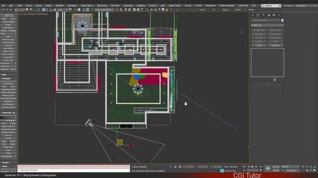Screen dimensions: 318x178
Task: Click the Unlink Selection tool icon
Action: point(7,10)
